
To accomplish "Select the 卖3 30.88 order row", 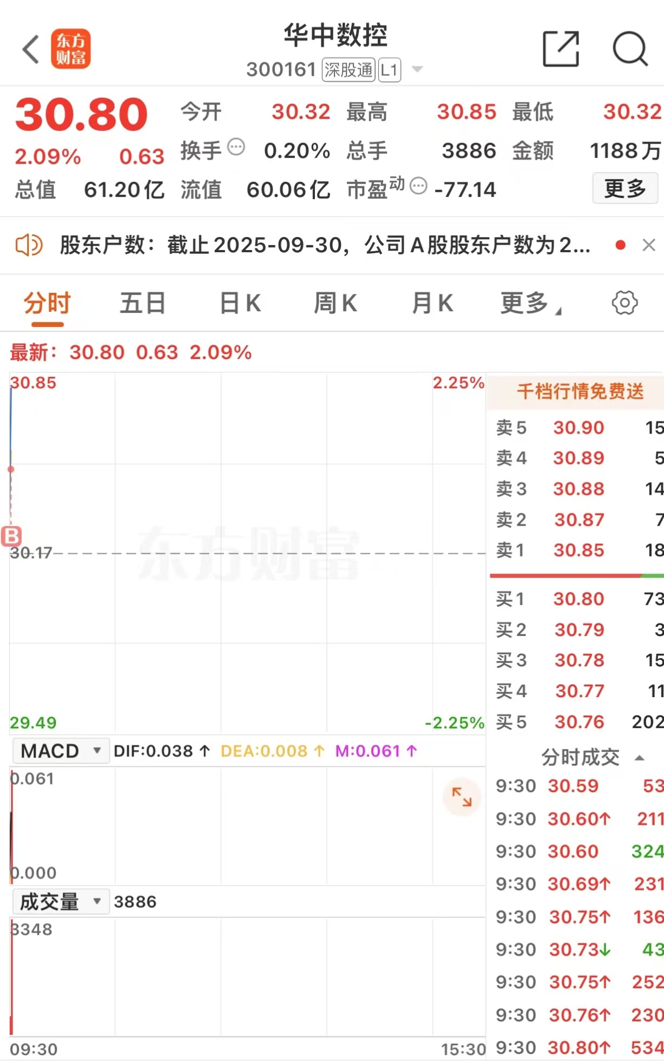I will click(577, 489).
